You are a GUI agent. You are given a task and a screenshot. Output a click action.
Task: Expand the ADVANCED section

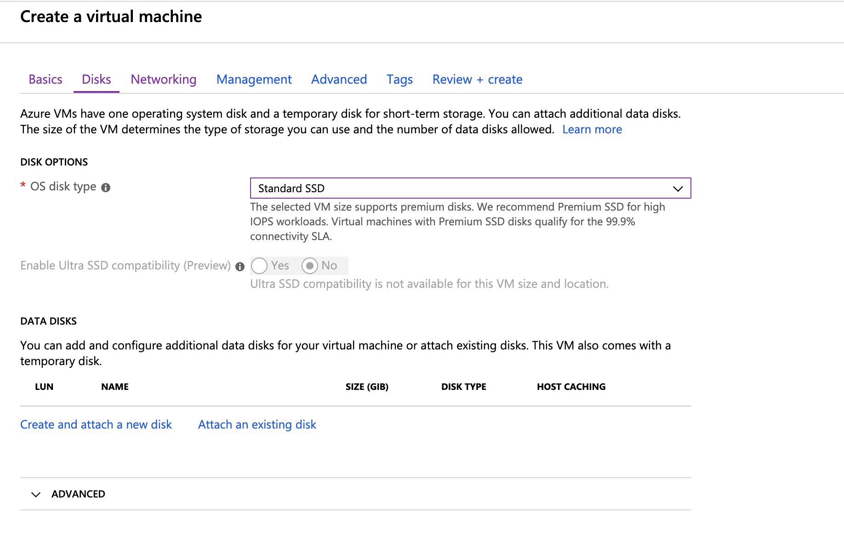[78, 494]
